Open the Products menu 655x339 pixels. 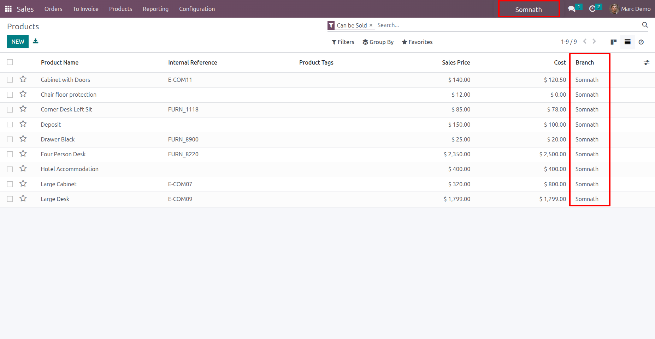[x=120, y=9]
